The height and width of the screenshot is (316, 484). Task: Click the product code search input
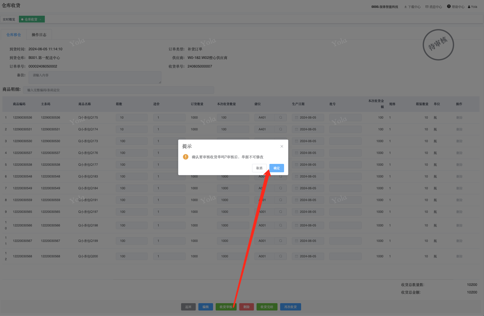click(x=118, y=90)
